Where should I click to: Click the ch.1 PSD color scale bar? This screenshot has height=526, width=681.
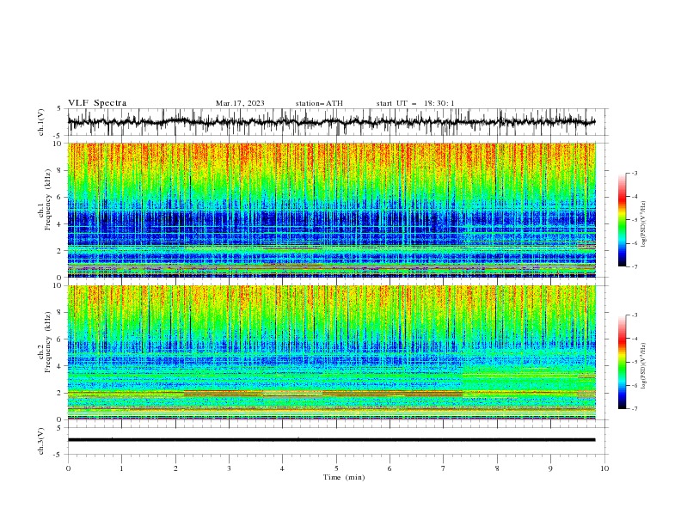[622, 219]
